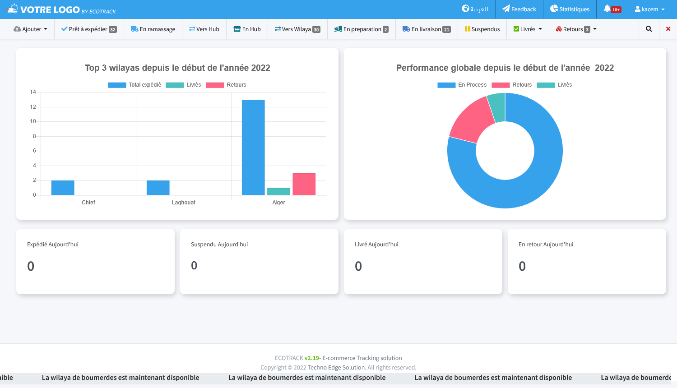Click the search magnifier icon

(649, 29)
